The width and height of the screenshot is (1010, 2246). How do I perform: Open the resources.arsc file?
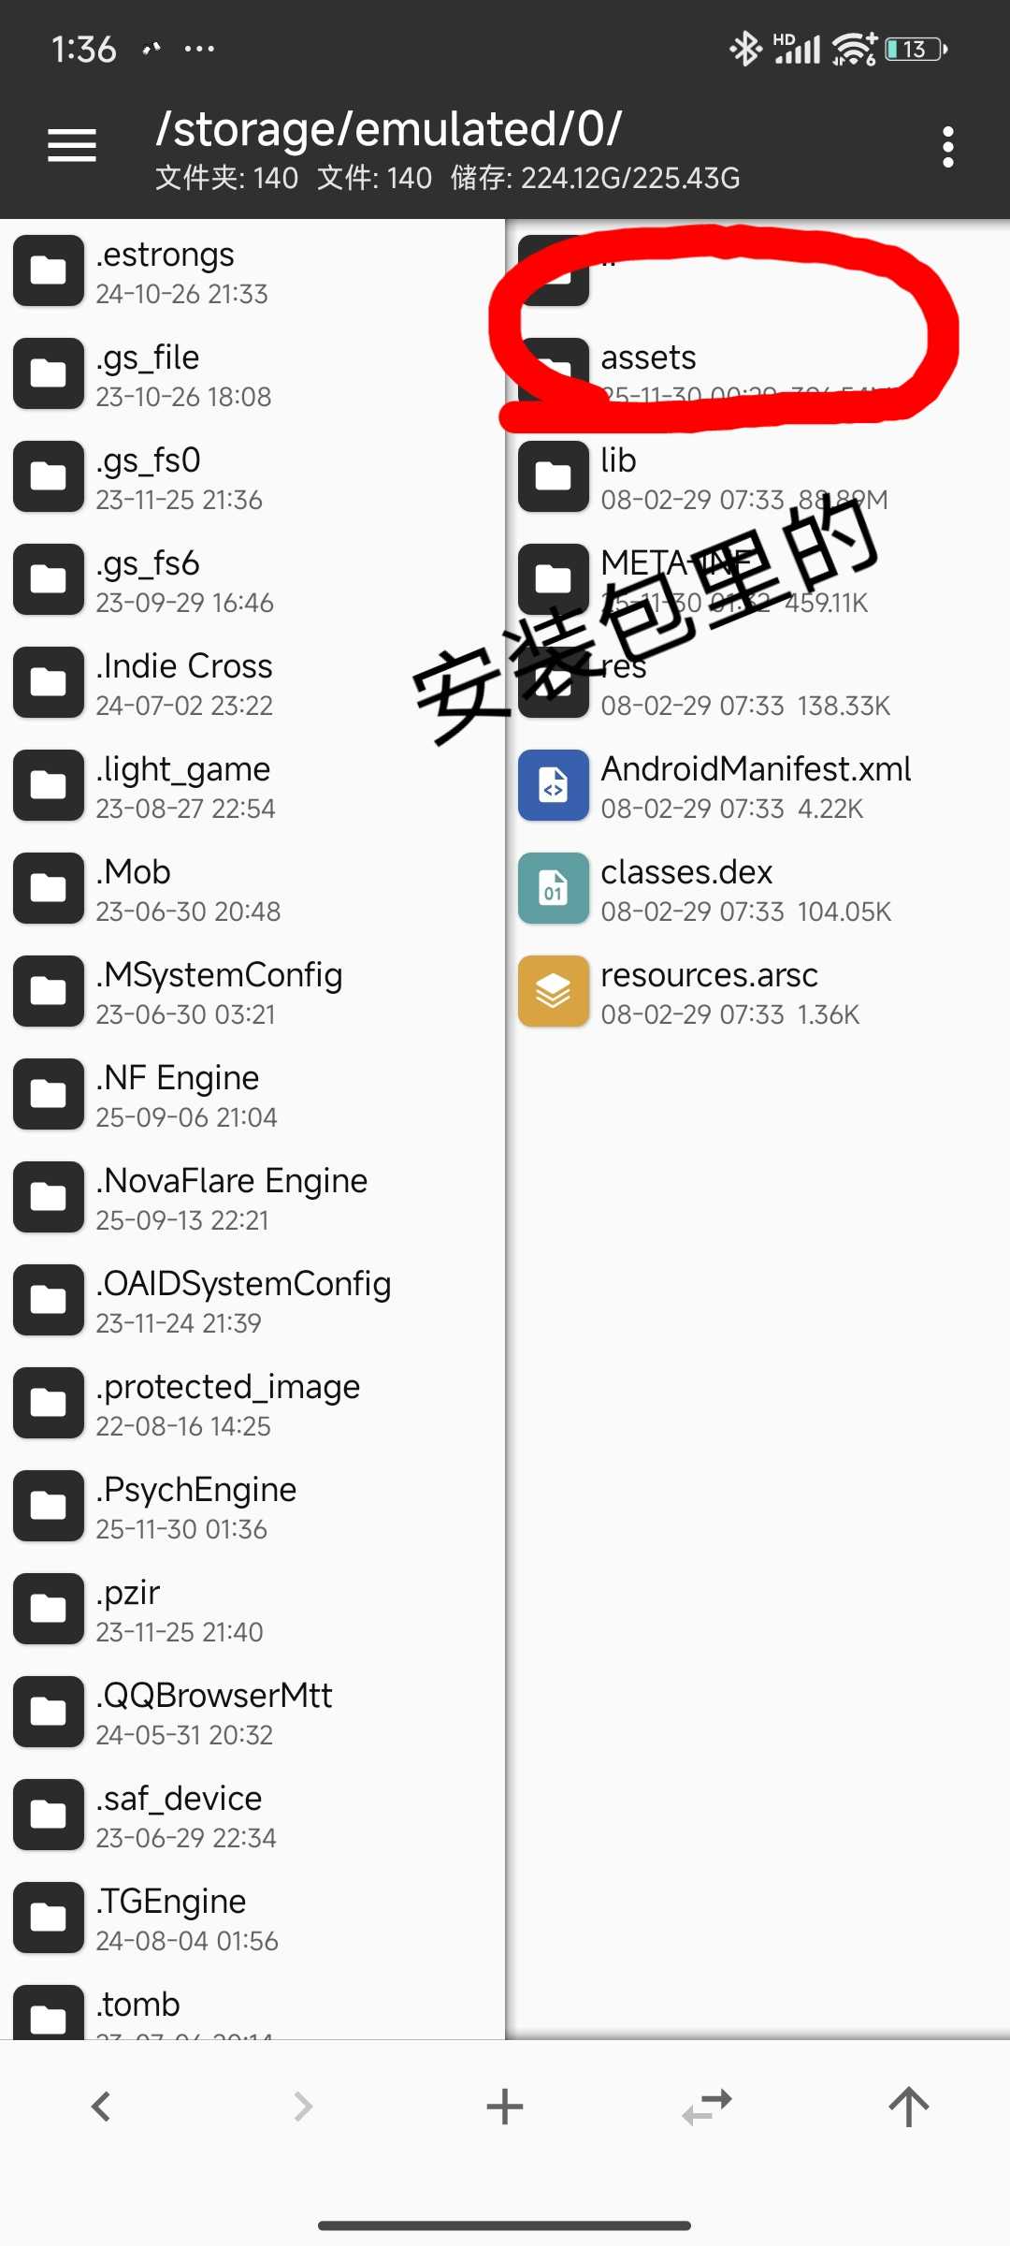(x=709, y=992)
